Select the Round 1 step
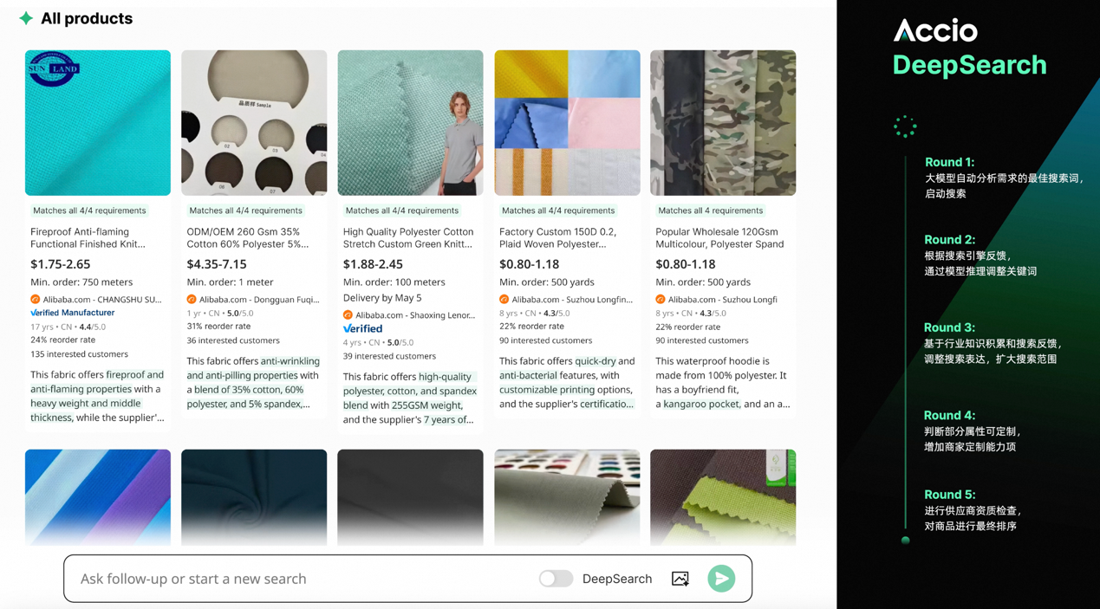Viewport: 1100px width, 609px height. click(949, 162)
